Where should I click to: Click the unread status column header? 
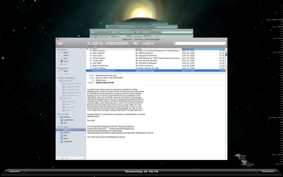[91, 49]
